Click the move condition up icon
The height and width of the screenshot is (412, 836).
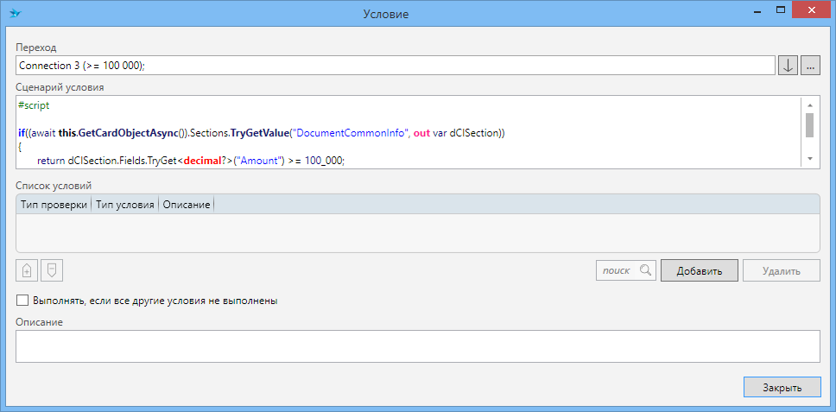point(27,270)
